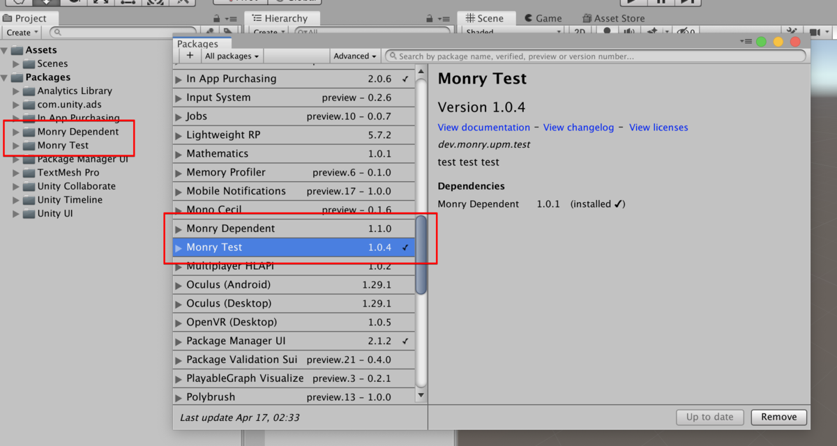Expand the Monry Test package versions
The width and height of the screenshot is (837, 446).
pyautogui.click(x=179, y=248)
